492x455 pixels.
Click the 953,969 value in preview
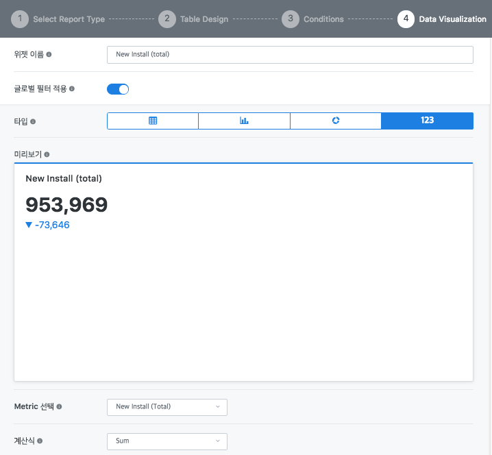coord(66,205)
